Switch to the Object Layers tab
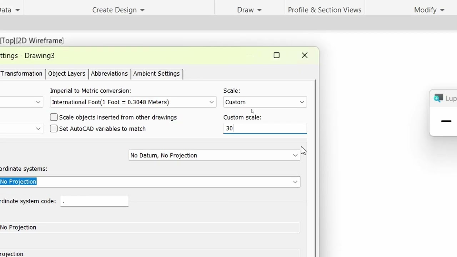 click(x=67, y=74)
